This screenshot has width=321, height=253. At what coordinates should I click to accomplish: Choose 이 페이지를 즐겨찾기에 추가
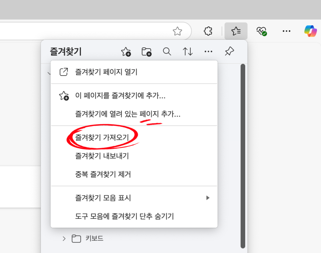(134, 96)
